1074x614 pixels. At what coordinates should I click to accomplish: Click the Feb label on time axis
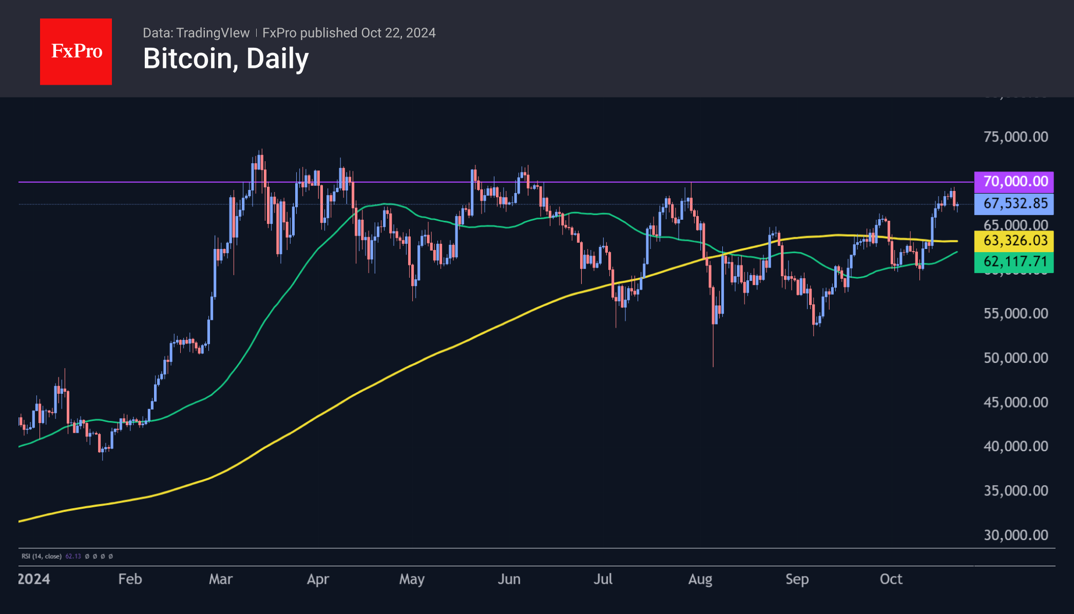pyautogui.click(x=130, y=579)
